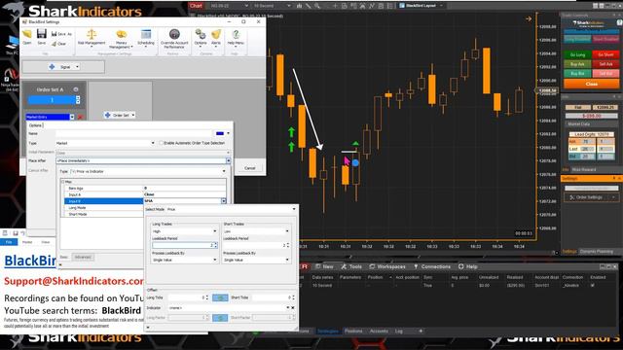The height and width of the screenshot is (350, 623).
Task: Open NinjaTrader desktop shortcut icon
Action: 10,79
